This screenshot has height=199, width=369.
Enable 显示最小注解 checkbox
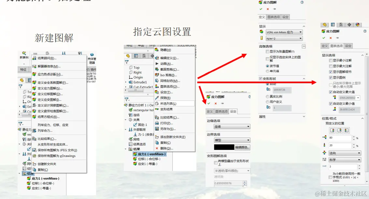[x=331, y=60]
